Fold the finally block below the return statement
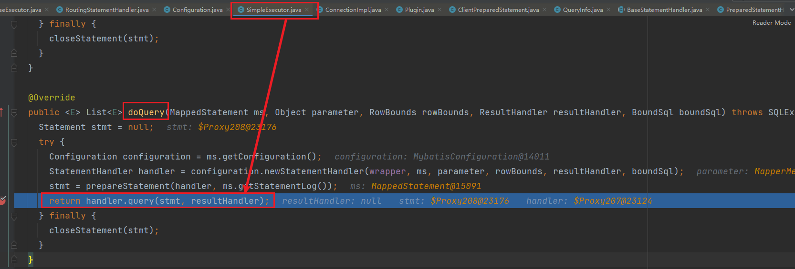Image resolution: width=795 pixels, height=269 pixels. [x=14, y=216]
